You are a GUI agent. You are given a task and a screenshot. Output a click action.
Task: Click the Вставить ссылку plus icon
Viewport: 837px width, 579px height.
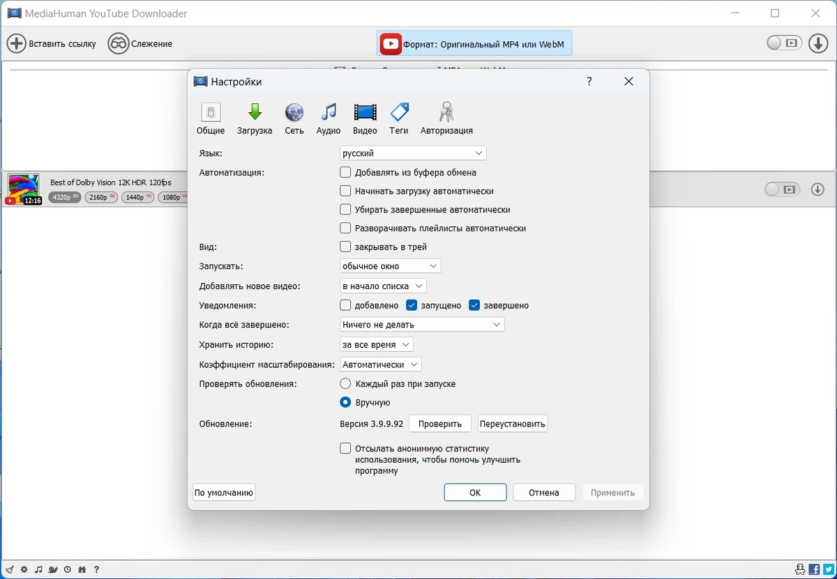(x=16, y=43)
